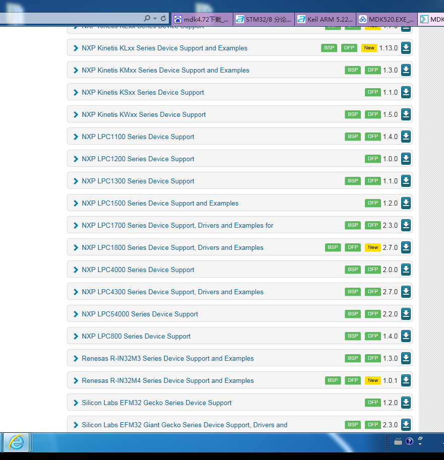
Task: Expand Silicon Labs EFM32 Gecko row
Action: 76,403
